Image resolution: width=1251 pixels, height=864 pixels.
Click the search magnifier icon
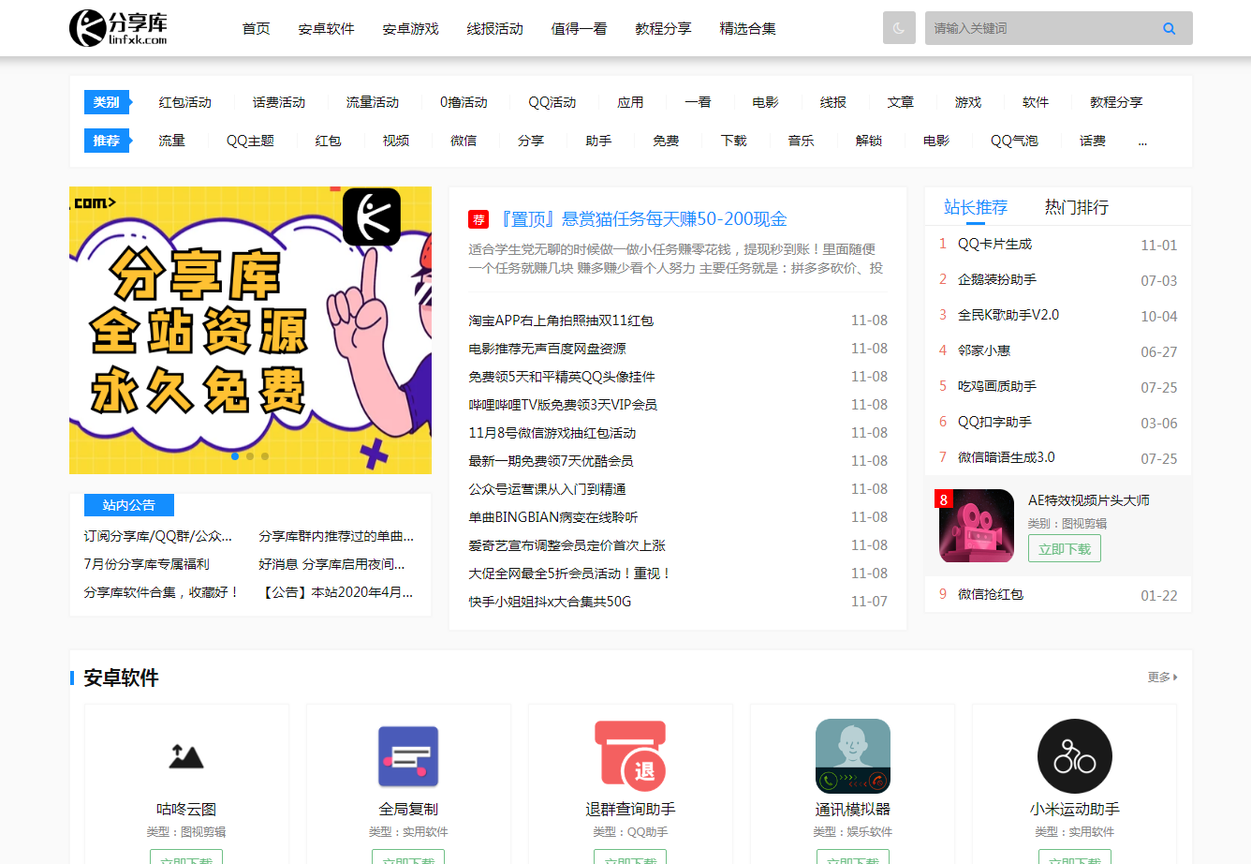[1169, 28]
